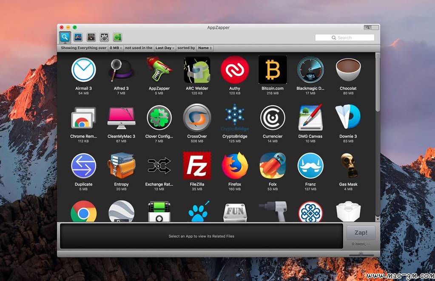
Task: Open the 0 MB size filter dropdown
Action: [116, 48]
